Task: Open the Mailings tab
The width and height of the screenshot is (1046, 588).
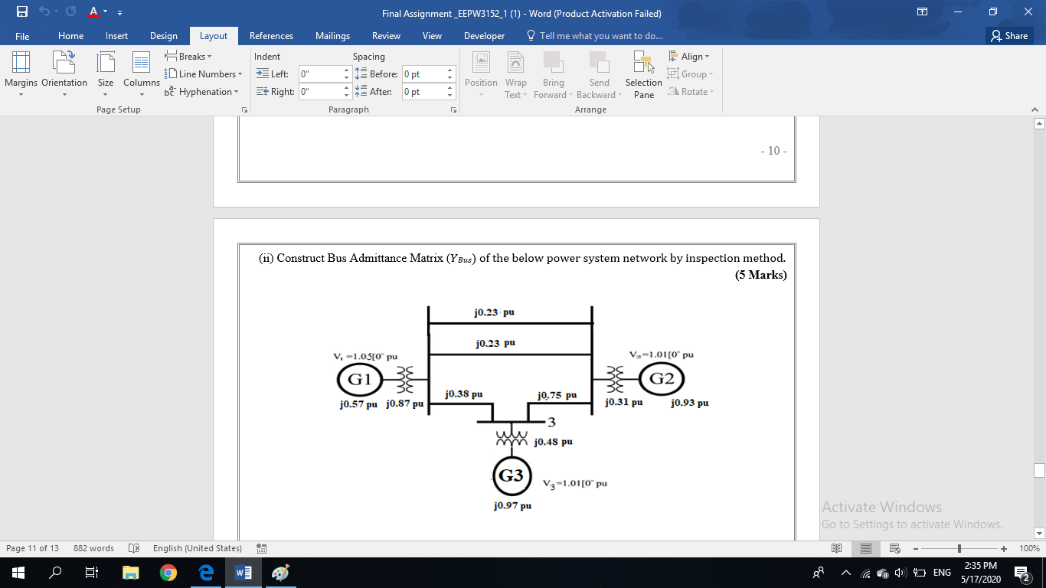Action: pyautogui.click(x=332, y=35)
